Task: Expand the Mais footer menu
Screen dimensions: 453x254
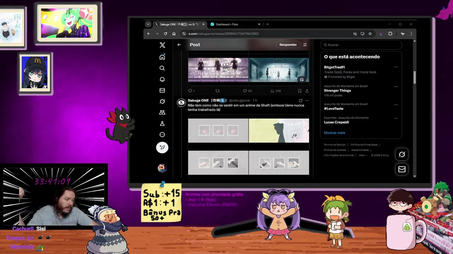Action: [363, 155]
